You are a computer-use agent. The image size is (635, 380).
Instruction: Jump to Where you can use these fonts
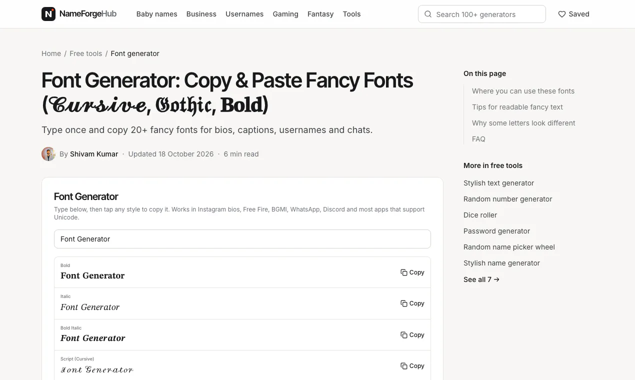pos(523,91)
